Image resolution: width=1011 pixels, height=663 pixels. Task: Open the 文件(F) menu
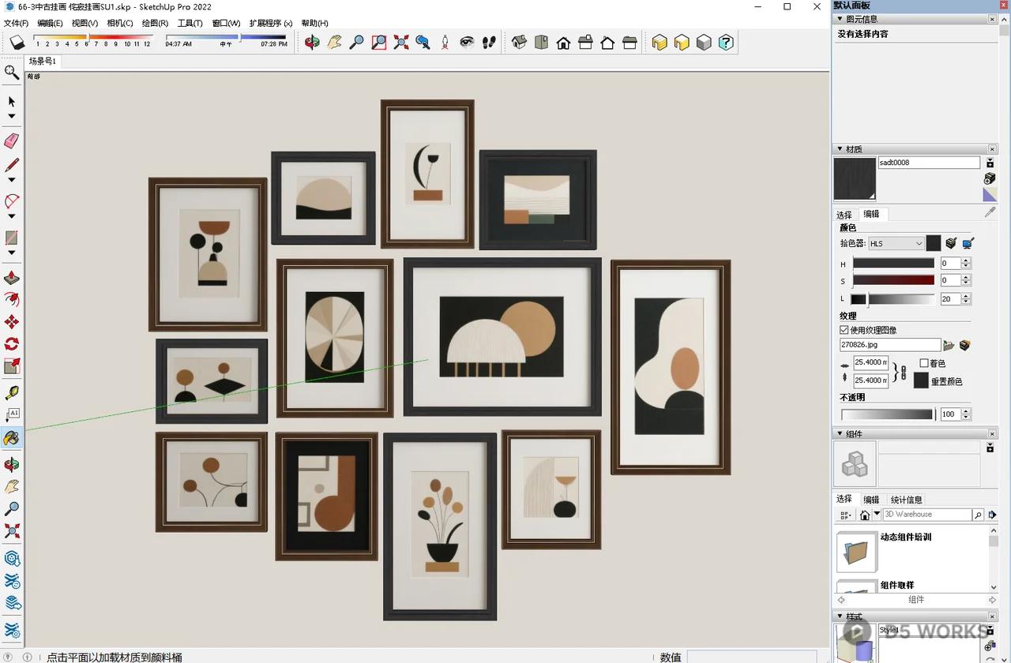click(16, 23)
